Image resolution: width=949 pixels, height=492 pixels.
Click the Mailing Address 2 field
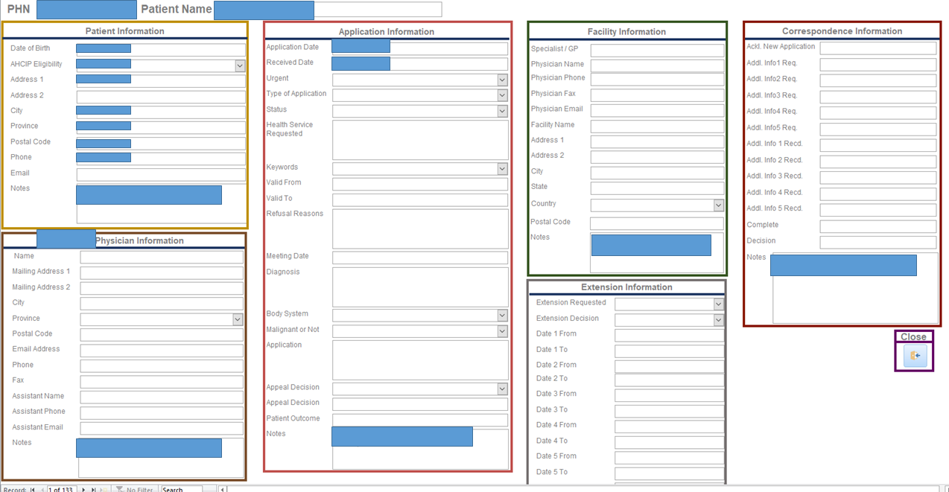pyautogui.click(x=162, y=288)
